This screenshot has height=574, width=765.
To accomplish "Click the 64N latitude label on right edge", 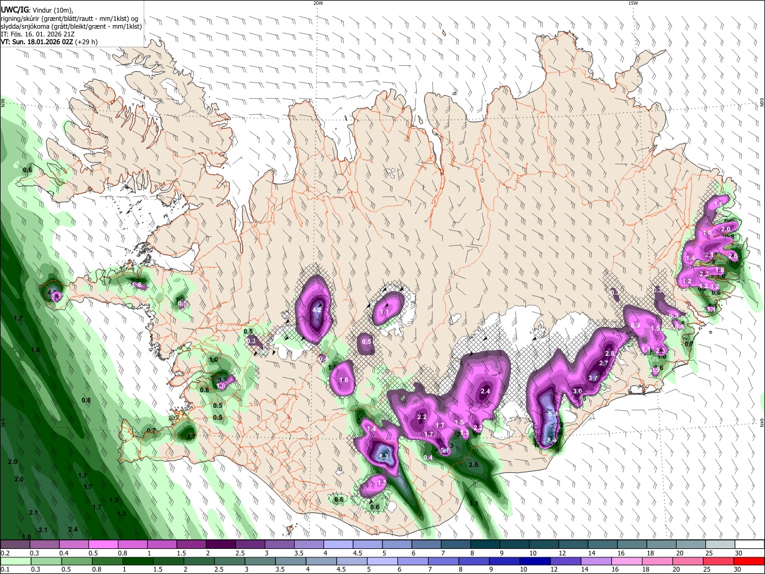I will pyautogui.click(x=762, y=422).
